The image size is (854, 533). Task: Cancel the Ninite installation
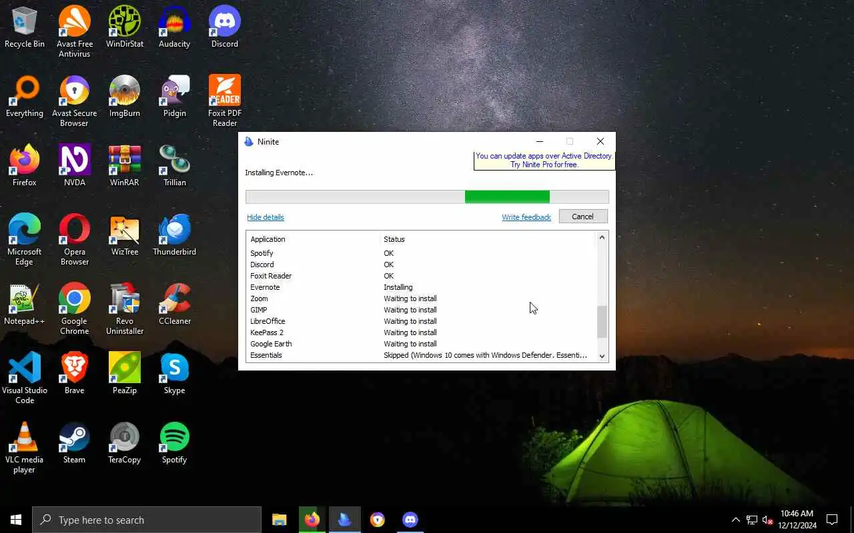[x=582, y=217]
